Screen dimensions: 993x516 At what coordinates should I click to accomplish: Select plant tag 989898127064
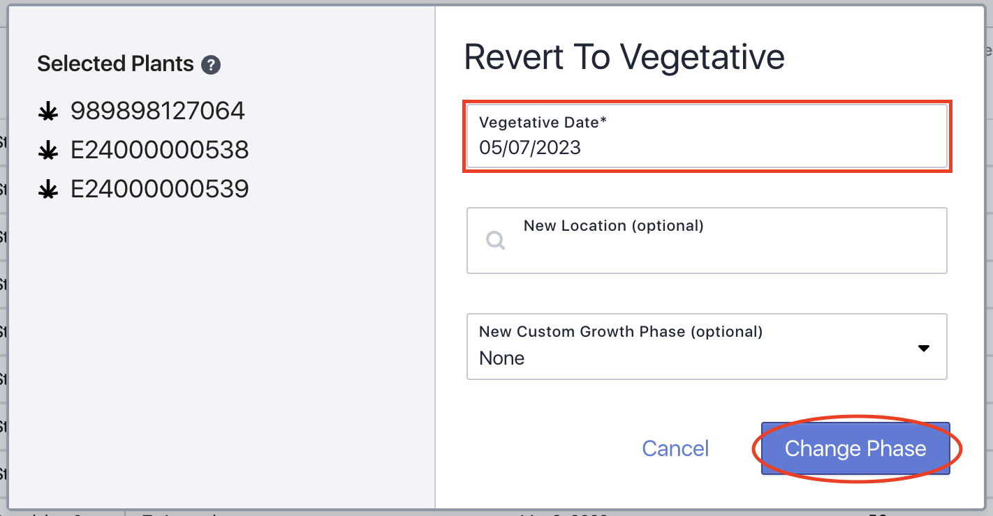click(158, 112)
